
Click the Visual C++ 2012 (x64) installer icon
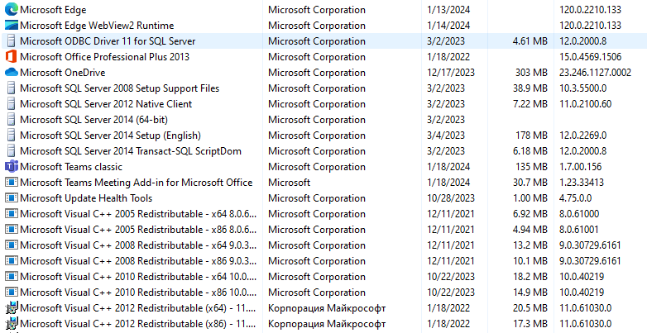(11, 308)
